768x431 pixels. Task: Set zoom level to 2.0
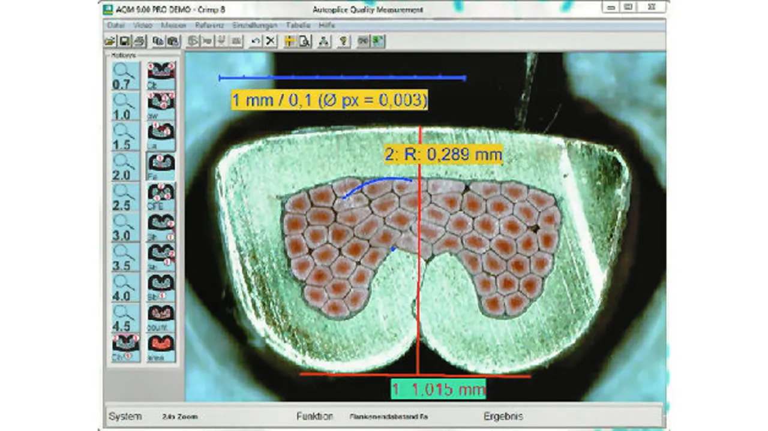(125, 166)
